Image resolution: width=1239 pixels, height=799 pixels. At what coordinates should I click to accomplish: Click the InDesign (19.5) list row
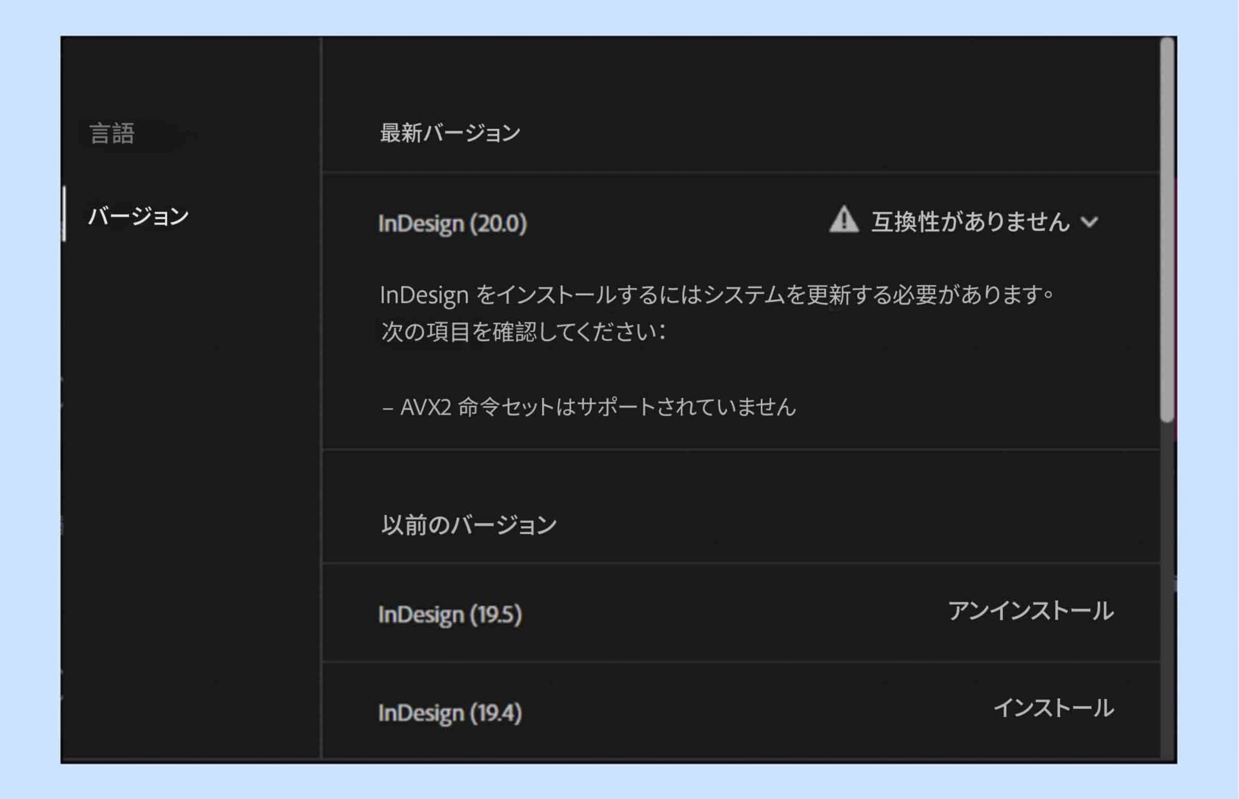(x=710, y=613)
